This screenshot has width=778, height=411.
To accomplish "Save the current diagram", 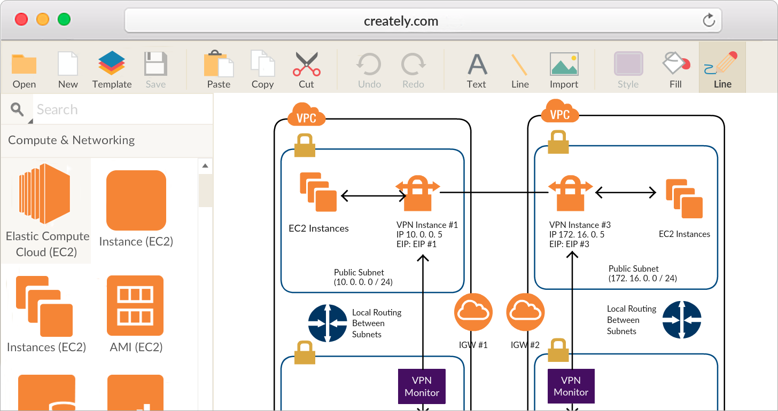I will coord(155,68).
